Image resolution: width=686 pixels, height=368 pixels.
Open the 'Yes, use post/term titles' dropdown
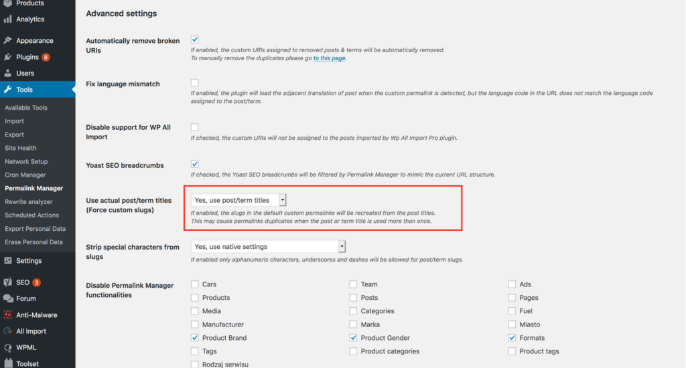point(238,200)
